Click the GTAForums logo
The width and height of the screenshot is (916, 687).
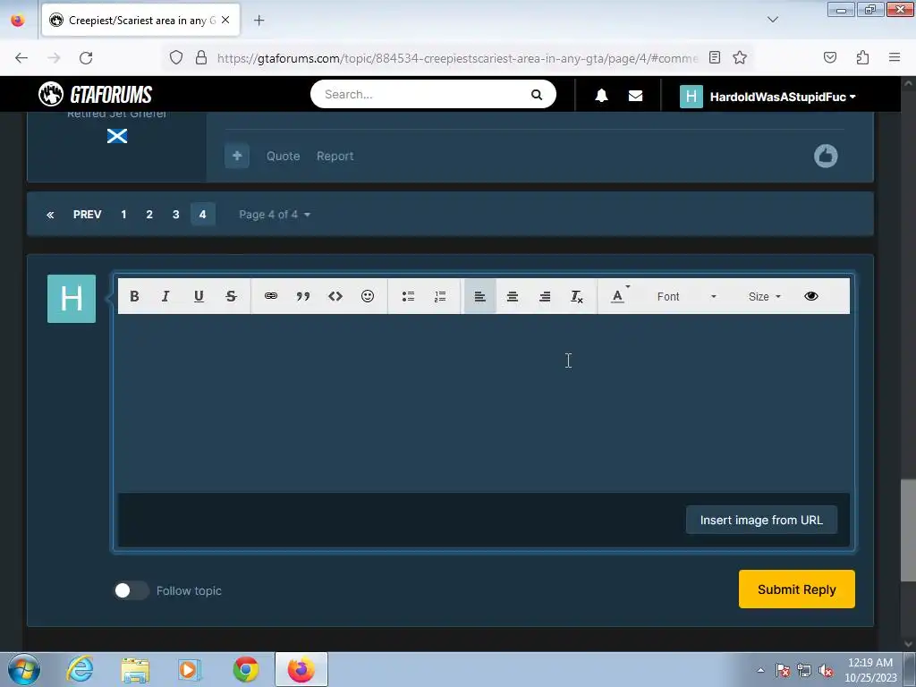click(95, 94)
